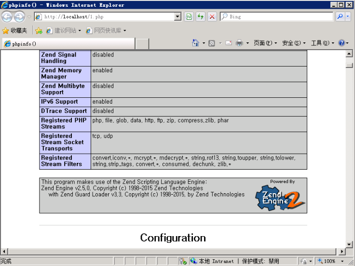The width and height of the screenshot is (355, 266).
Task: Open the 页面(P) menu
Action: coord(265,43)
